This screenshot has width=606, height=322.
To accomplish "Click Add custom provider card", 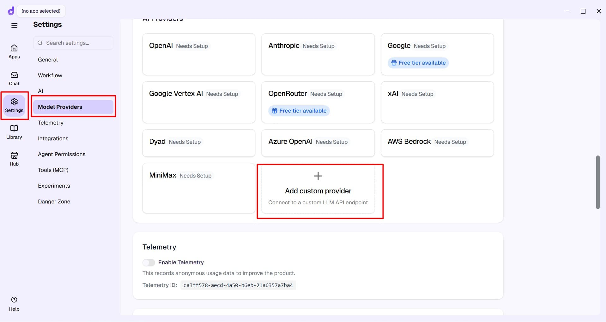I will (318, 188).
